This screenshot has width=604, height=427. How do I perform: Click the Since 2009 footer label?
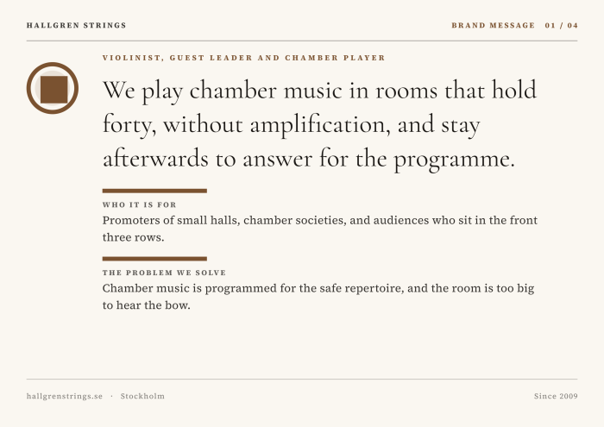tap(556, 396)
